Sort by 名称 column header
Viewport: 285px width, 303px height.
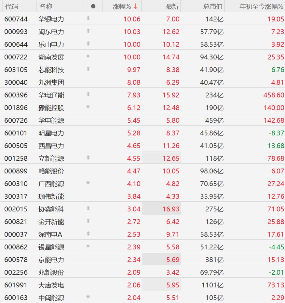pyautogui.click(x=46, y=6)
